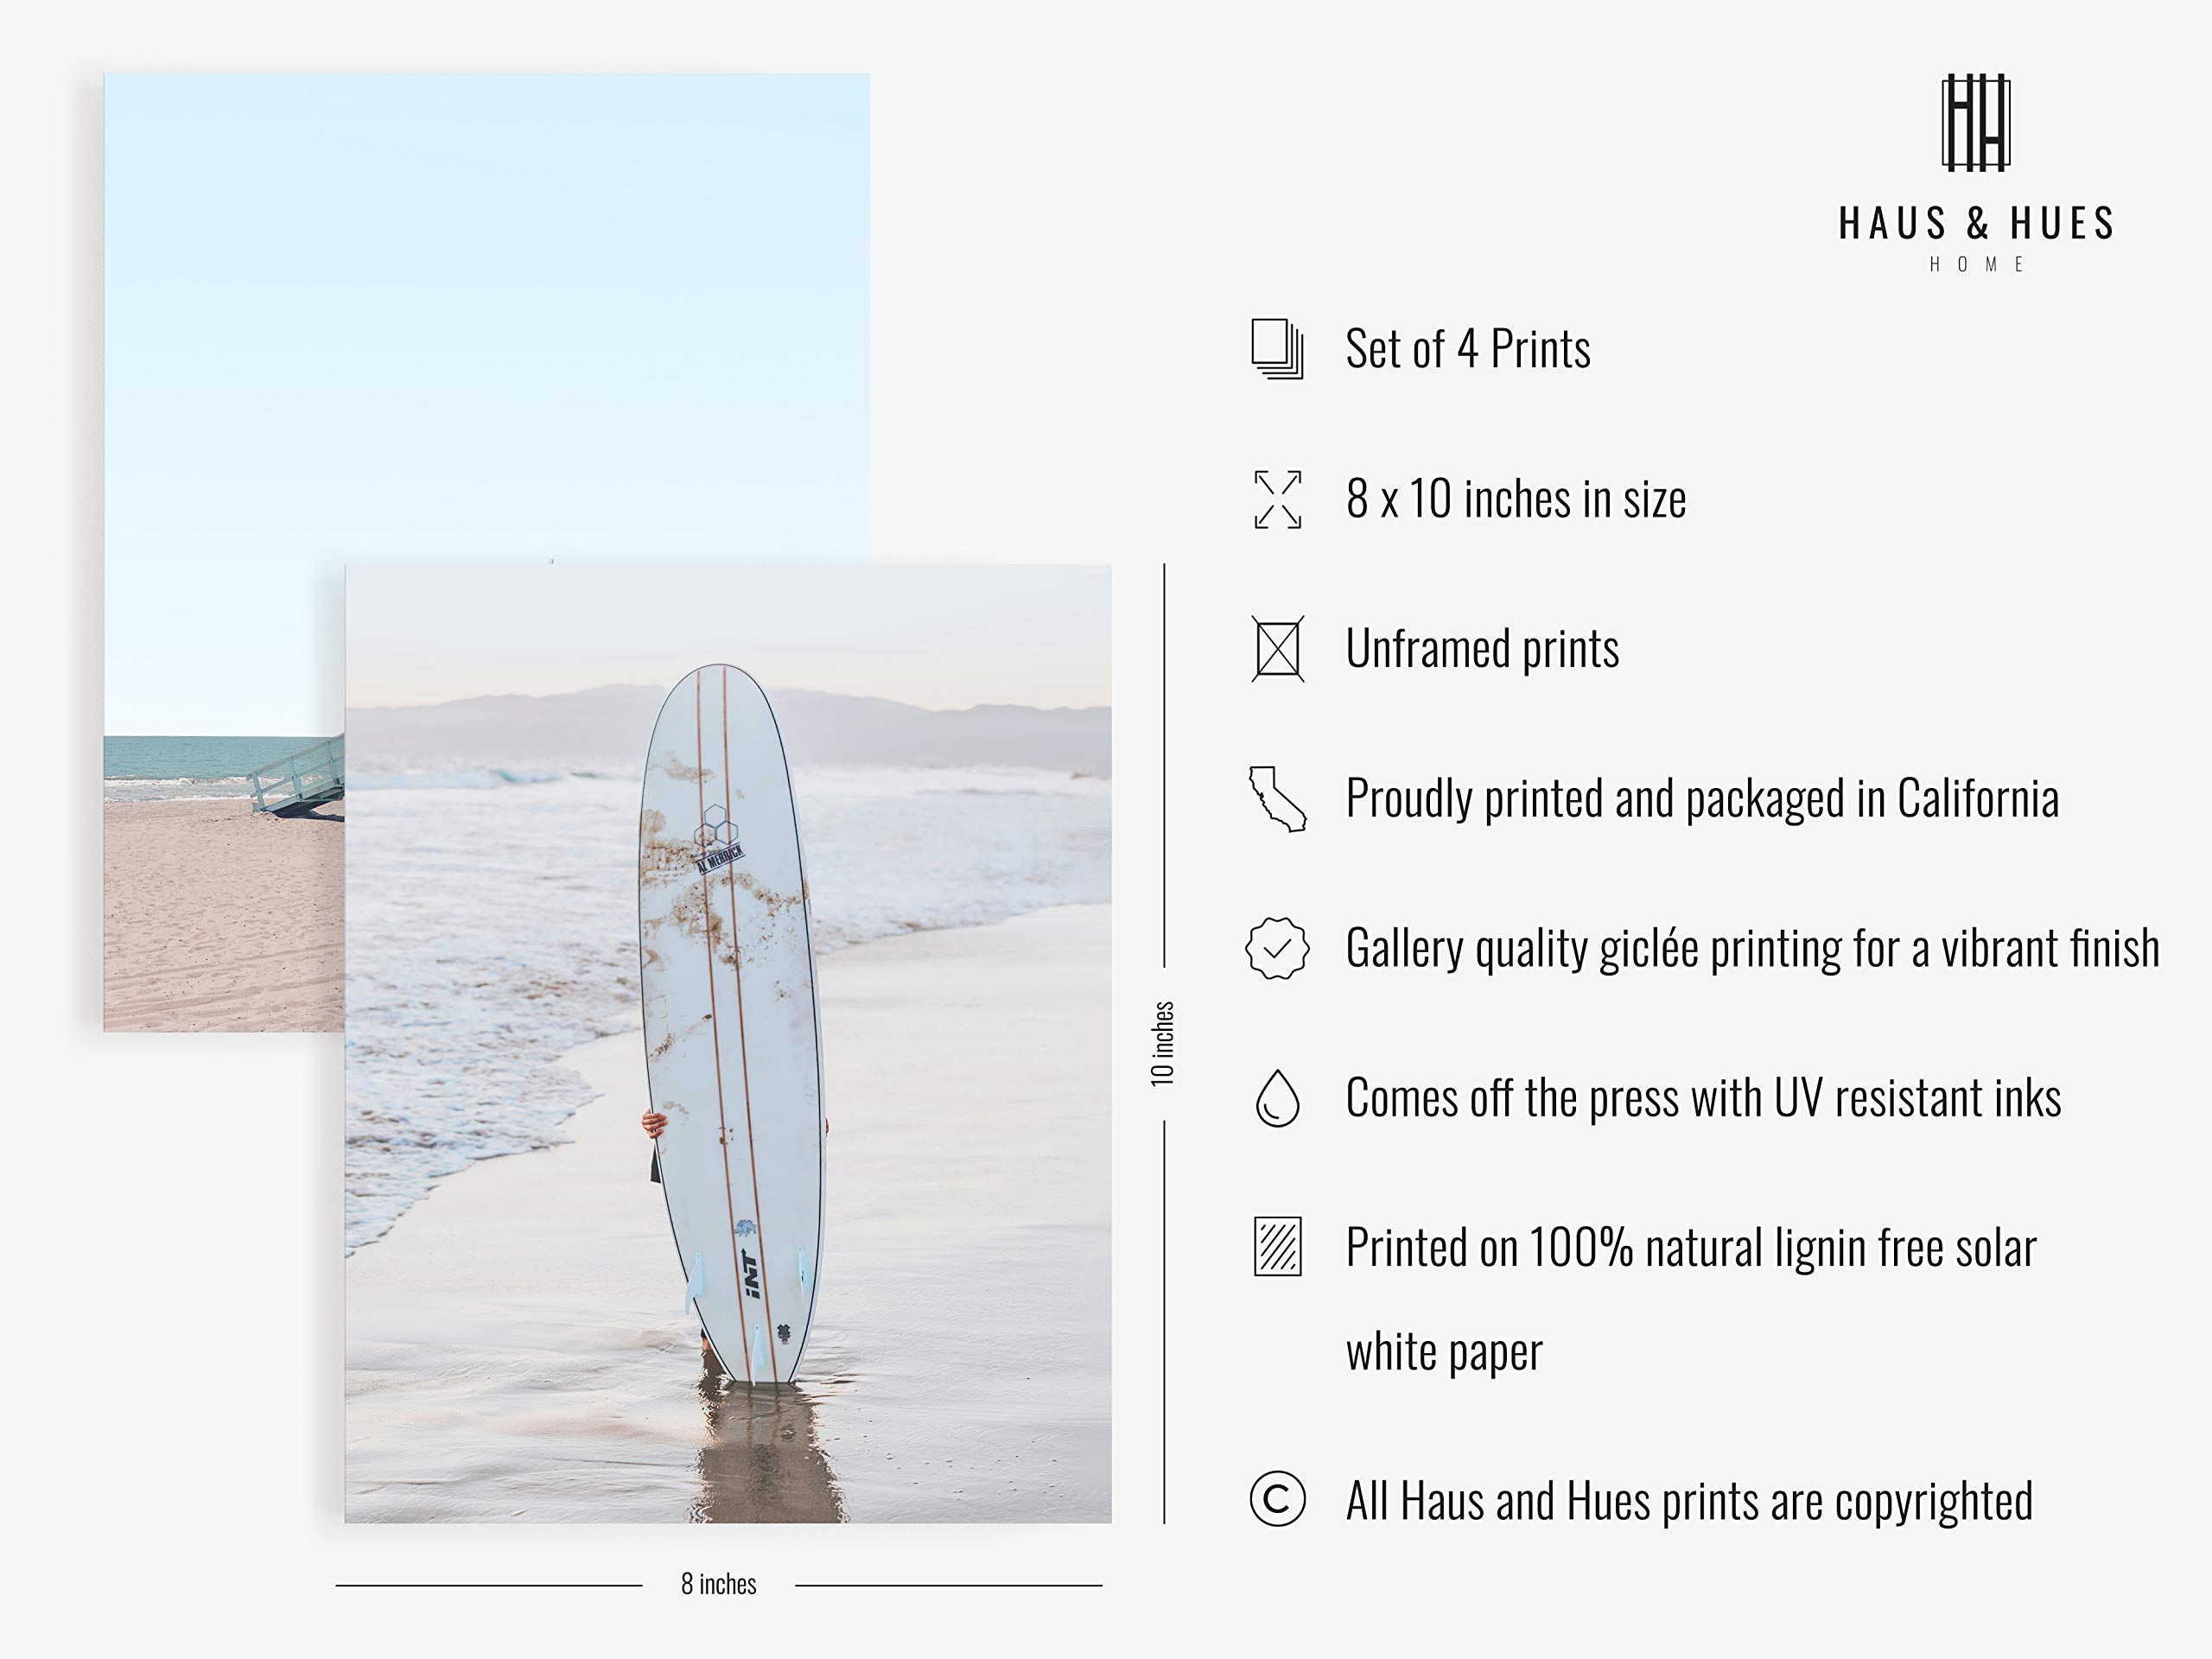Click the UV resistant inks text

1703,1098
